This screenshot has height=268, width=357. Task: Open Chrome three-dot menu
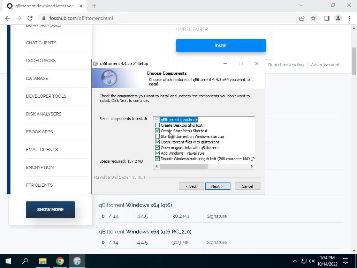(x=349, y=18)
